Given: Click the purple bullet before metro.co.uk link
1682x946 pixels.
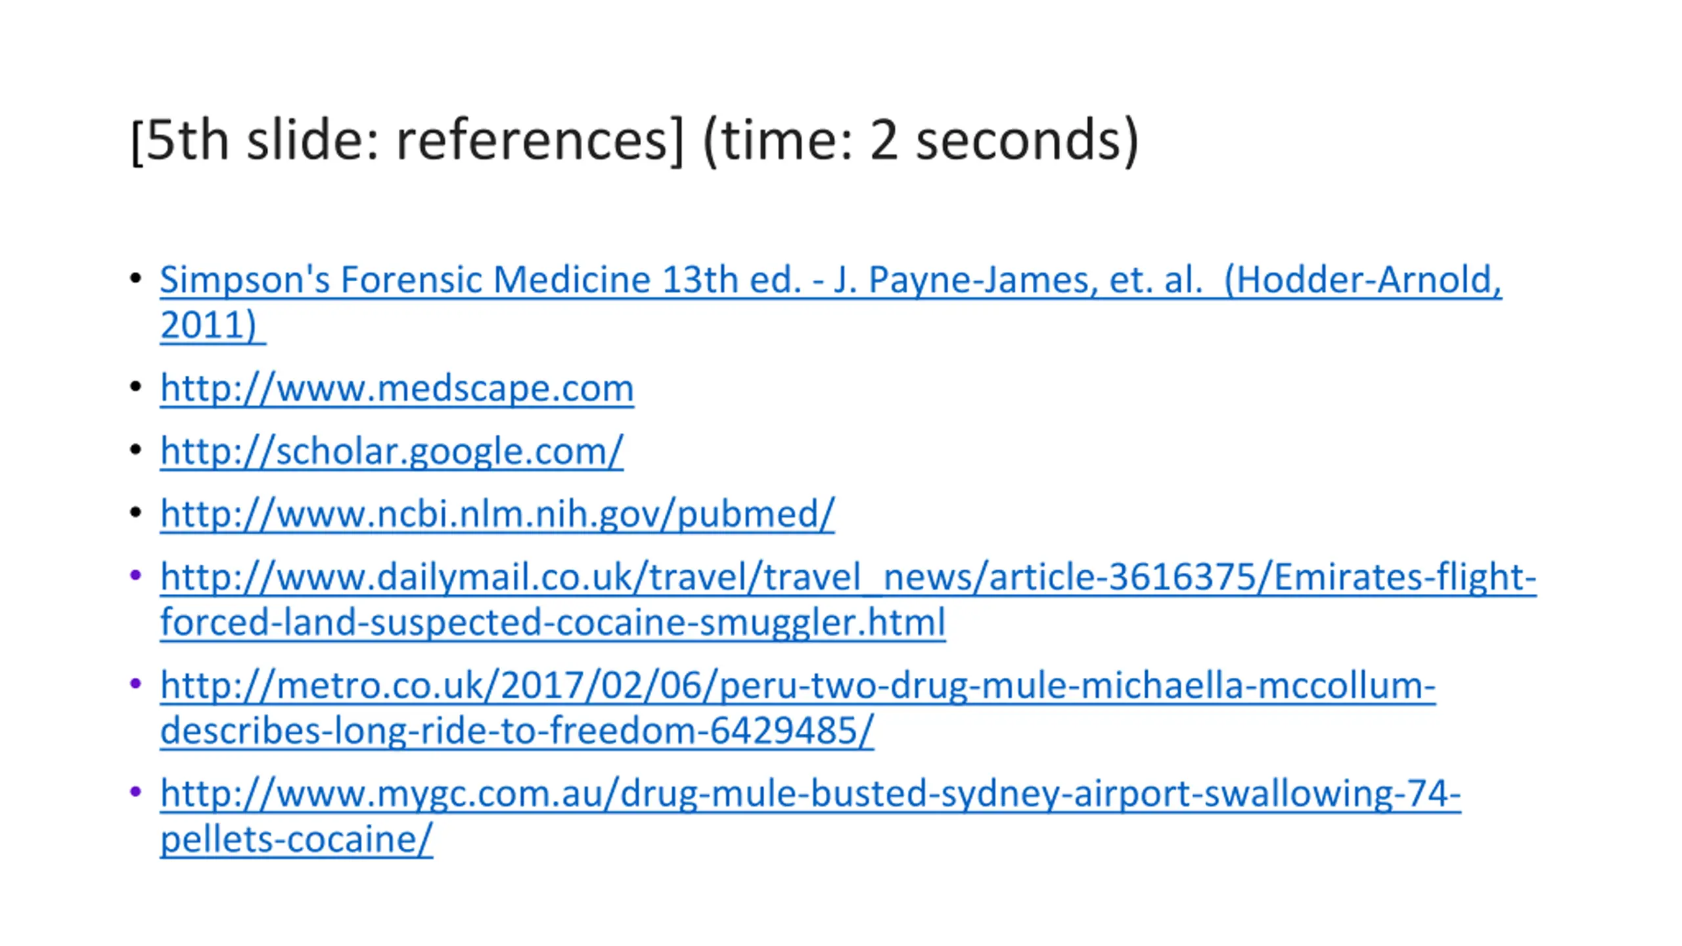Looking at the screenshot, I should tap(135, 685).
